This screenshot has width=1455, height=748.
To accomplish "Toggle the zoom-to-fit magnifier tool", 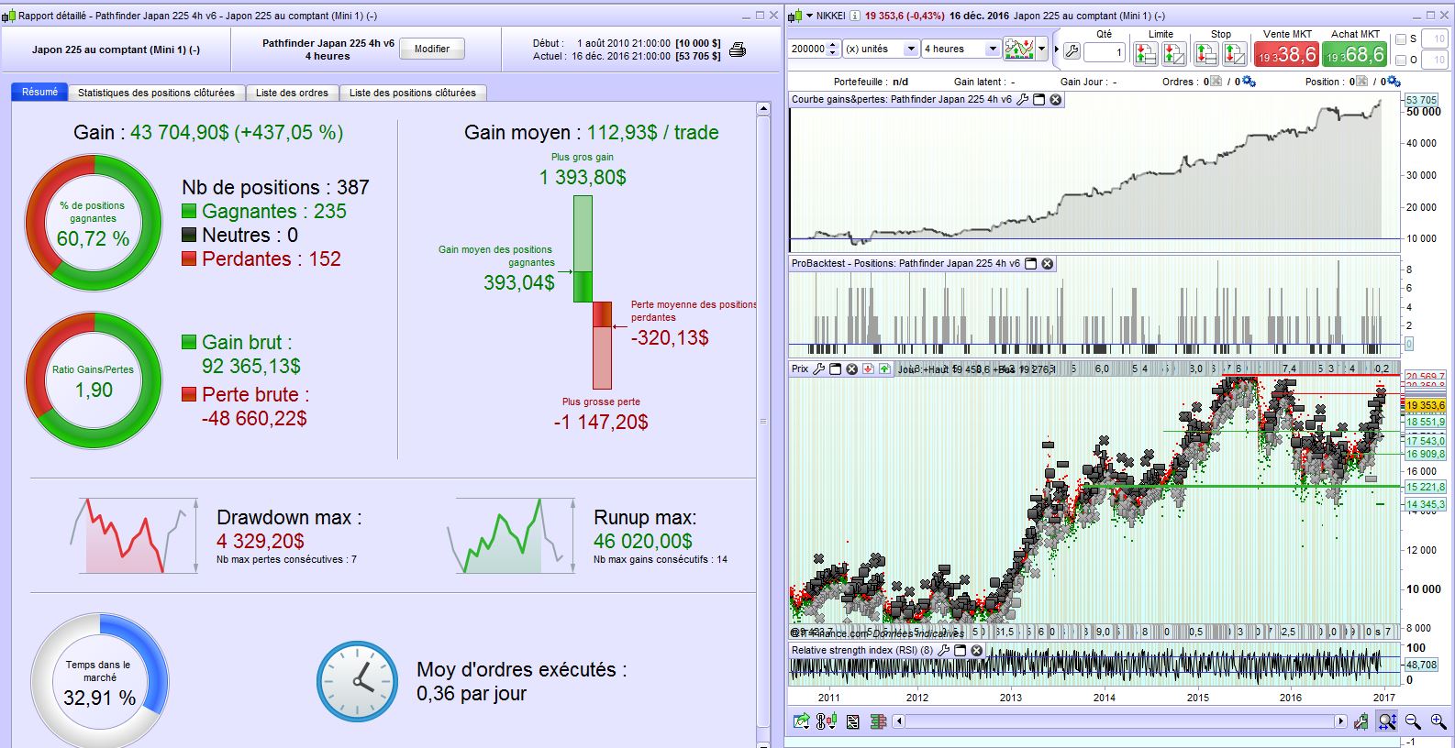I will [x=1387, y=721].
